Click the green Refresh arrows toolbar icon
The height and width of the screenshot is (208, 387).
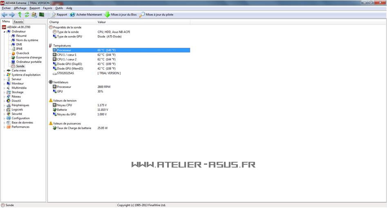click(27, 15)
